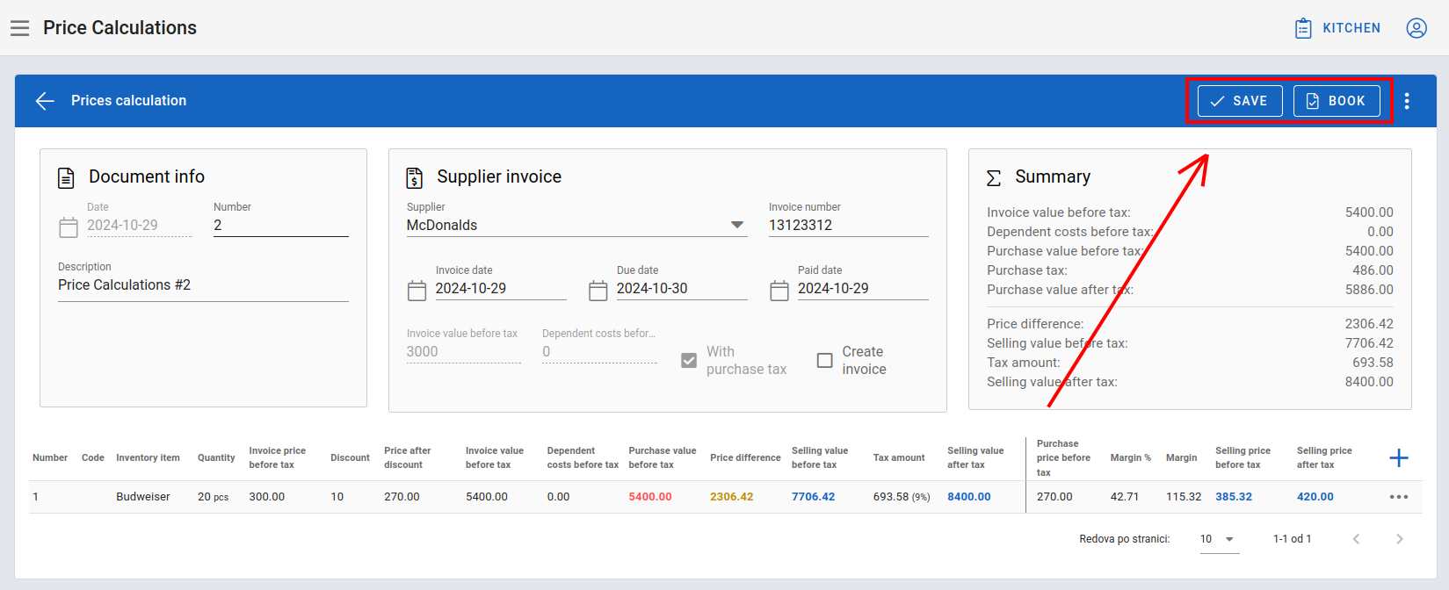This screenshot has height=590, width=1449.
Task: Open the document Date calendar icon
Action: pyautogui.click(x=69, y=227)
